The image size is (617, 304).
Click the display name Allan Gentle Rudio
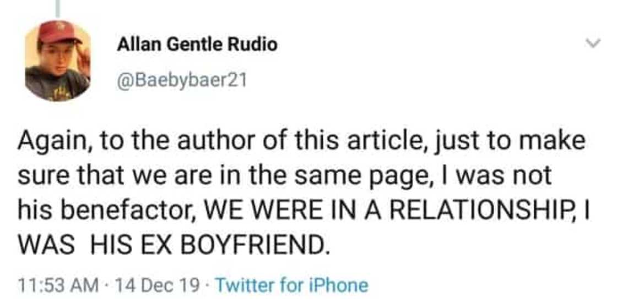point(197,44)
